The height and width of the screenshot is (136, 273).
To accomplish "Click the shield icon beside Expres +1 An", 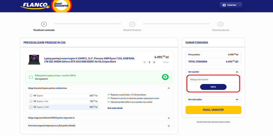I will [35, 101].
